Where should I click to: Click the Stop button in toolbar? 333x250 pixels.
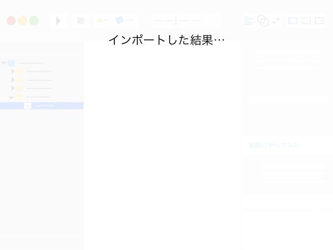click(80, 20)
